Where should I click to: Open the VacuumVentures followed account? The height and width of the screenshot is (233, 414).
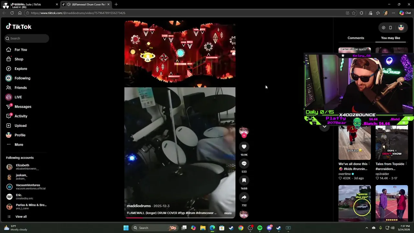[x=26, y=187]
